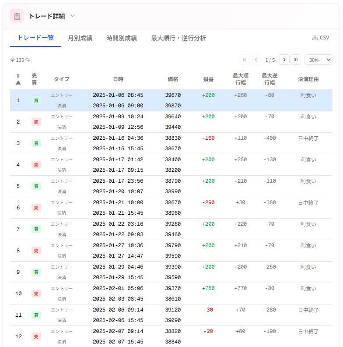Click the clipboard icon beside トレード詳細
This screenshot has width=343, height=347.
coord(17,16)
